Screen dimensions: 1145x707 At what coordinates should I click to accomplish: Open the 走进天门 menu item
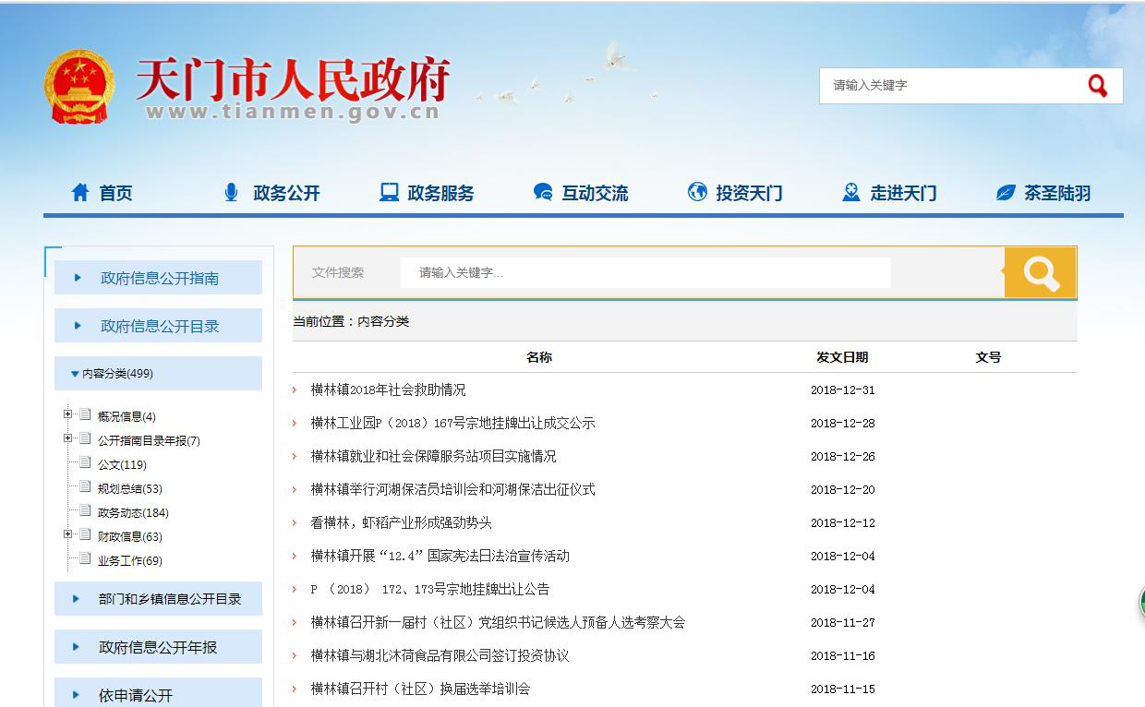[x=902, y=193]
